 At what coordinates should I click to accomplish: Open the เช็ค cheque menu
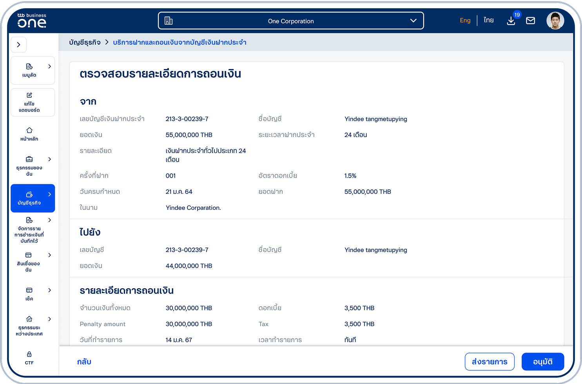[x=29, y=294]
